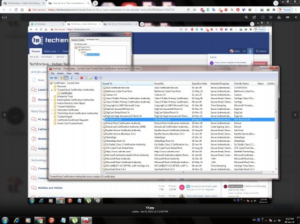
Task: Open Windows Media Player taskbar icon
Action: point(28,220)
